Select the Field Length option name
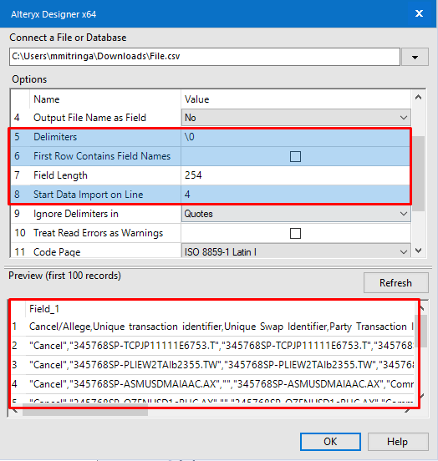 click(60, 175)
